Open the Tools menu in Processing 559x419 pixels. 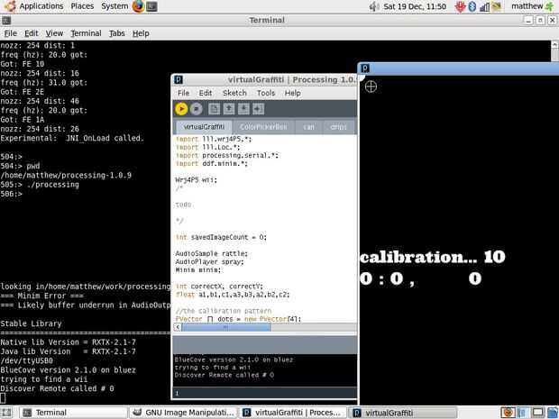pos(266,93)
